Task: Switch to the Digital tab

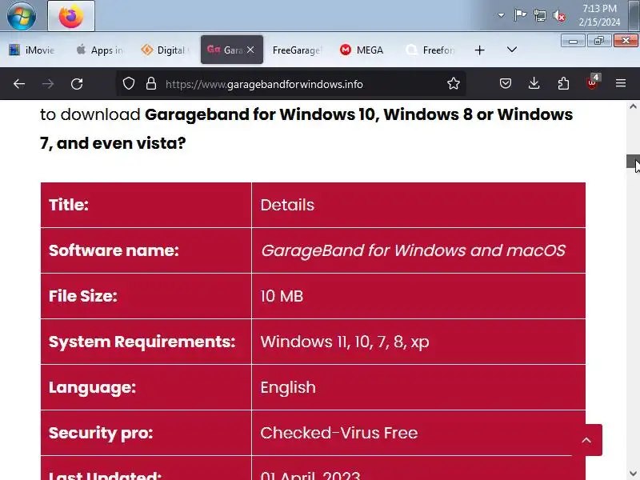Action: 166,50
